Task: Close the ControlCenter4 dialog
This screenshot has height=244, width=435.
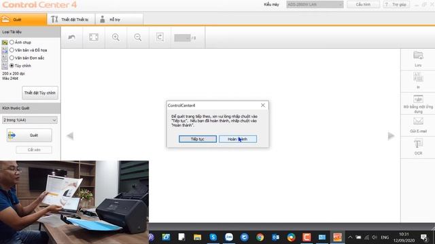Action: click(x=263, y=106)
